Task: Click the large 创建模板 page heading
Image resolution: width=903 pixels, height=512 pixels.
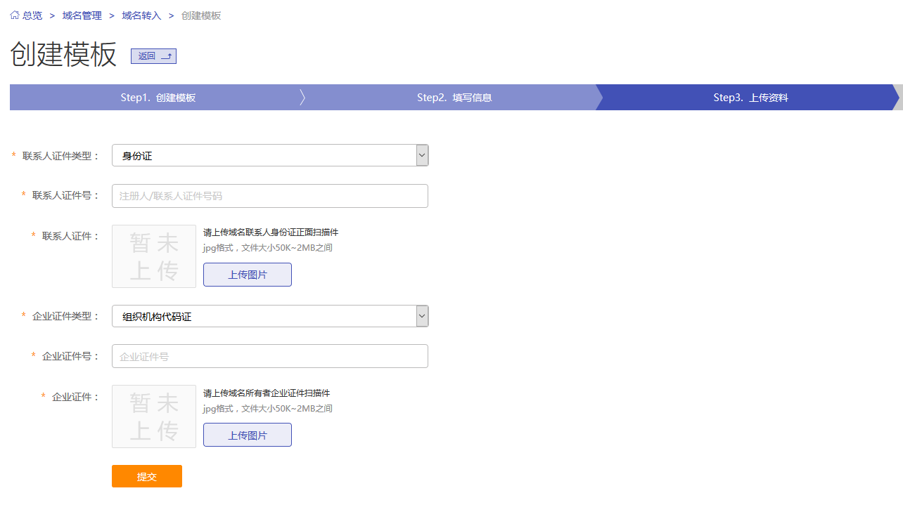Action: coord(63,55)
